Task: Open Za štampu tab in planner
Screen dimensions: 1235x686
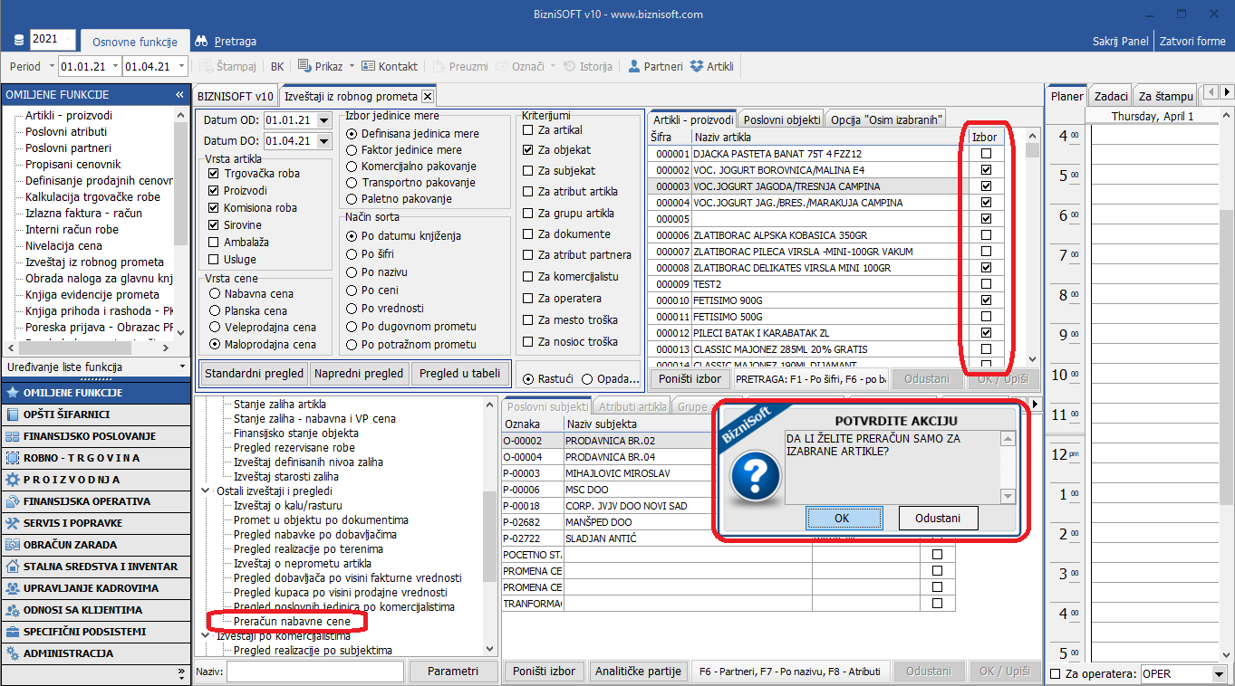Action: 1165,96
